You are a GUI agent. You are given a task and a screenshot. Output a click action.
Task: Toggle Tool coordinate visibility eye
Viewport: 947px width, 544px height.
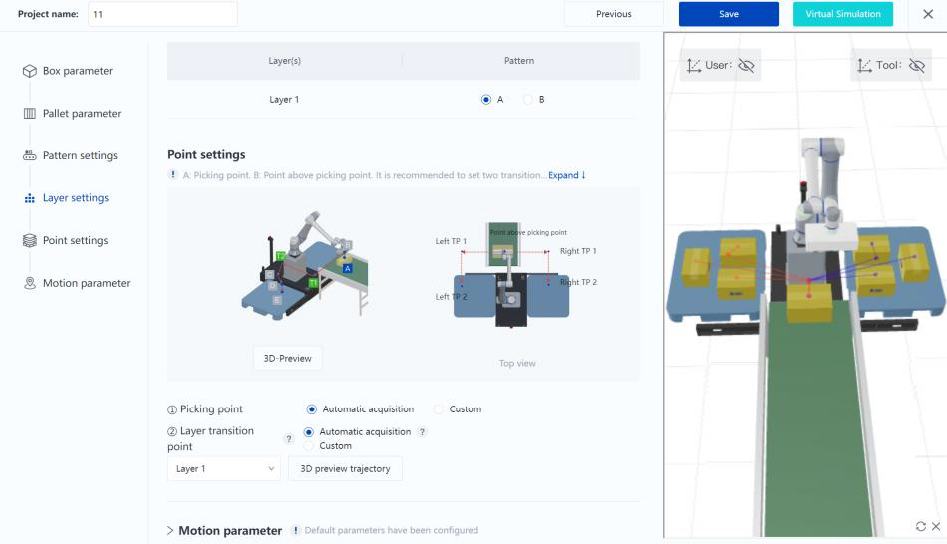[916, 66]
